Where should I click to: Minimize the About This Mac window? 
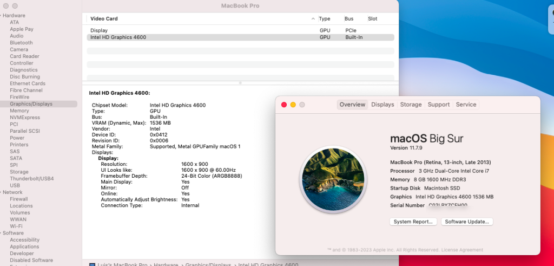[x=293, y=105]
